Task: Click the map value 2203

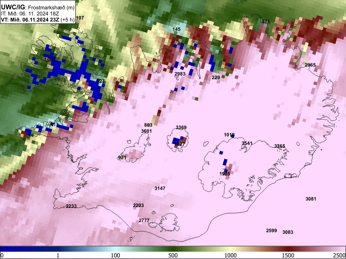Action: [x=138, y=205]
